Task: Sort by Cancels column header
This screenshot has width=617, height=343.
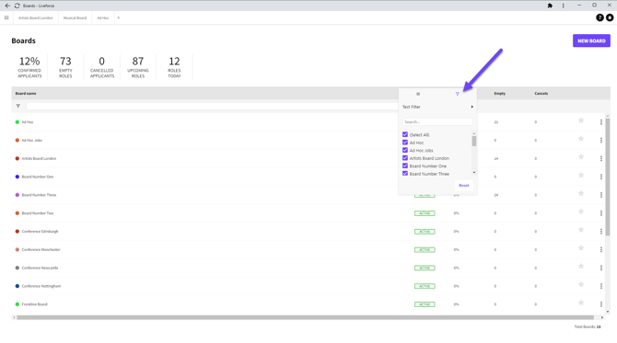Action: (x=541, y=94)
